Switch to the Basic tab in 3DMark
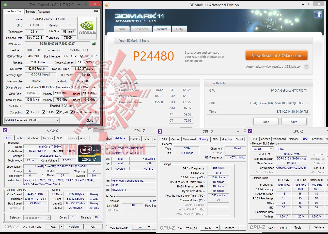328x234 pixels. (122, 29)
